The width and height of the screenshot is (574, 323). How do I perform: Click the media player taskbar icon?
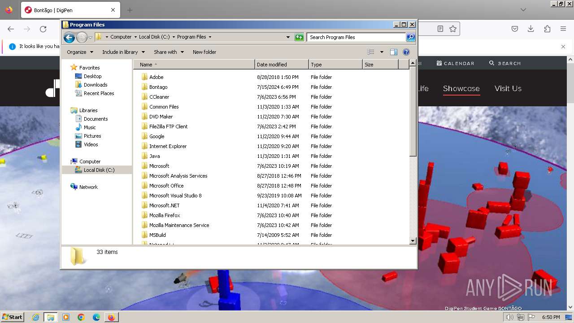click(x=66, y=317)
